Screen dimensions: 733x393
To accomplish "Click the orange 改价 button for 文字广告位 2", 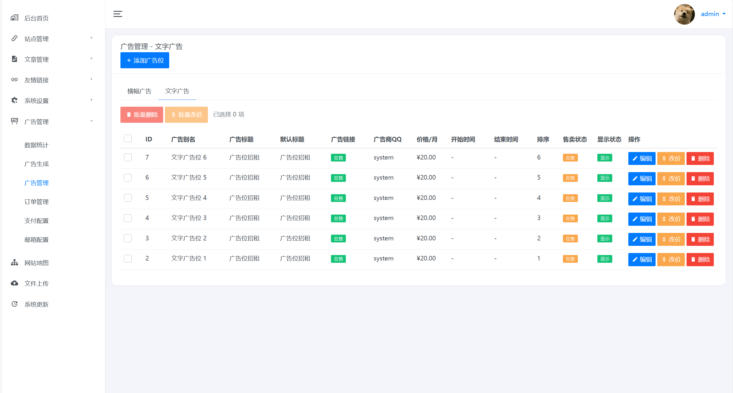I will (x=671, y=239).
